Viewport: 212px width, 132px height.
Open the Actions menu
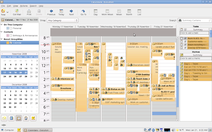click(24, 6)
